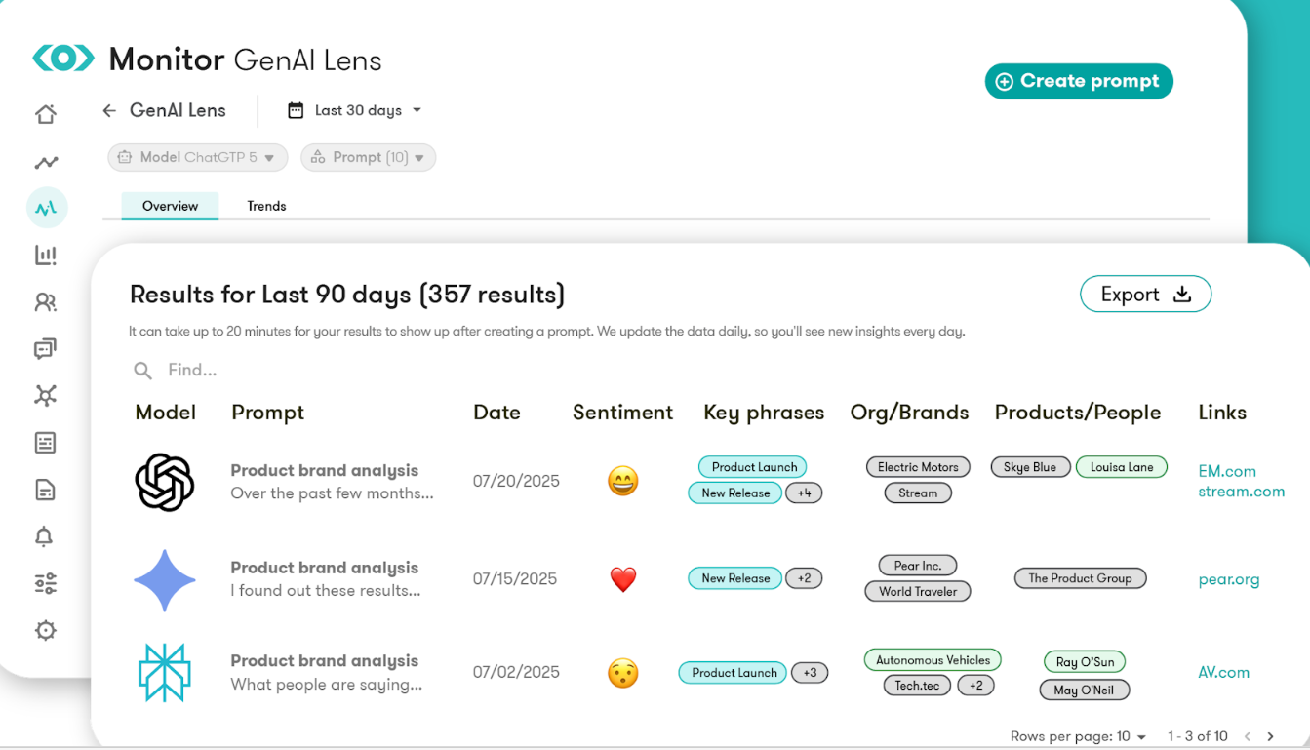Viewport: 1310px width, 750px height.
Task: Click the New Release chip for 07/15/2025
Action: pyautogui.click(x=735, y=578)
